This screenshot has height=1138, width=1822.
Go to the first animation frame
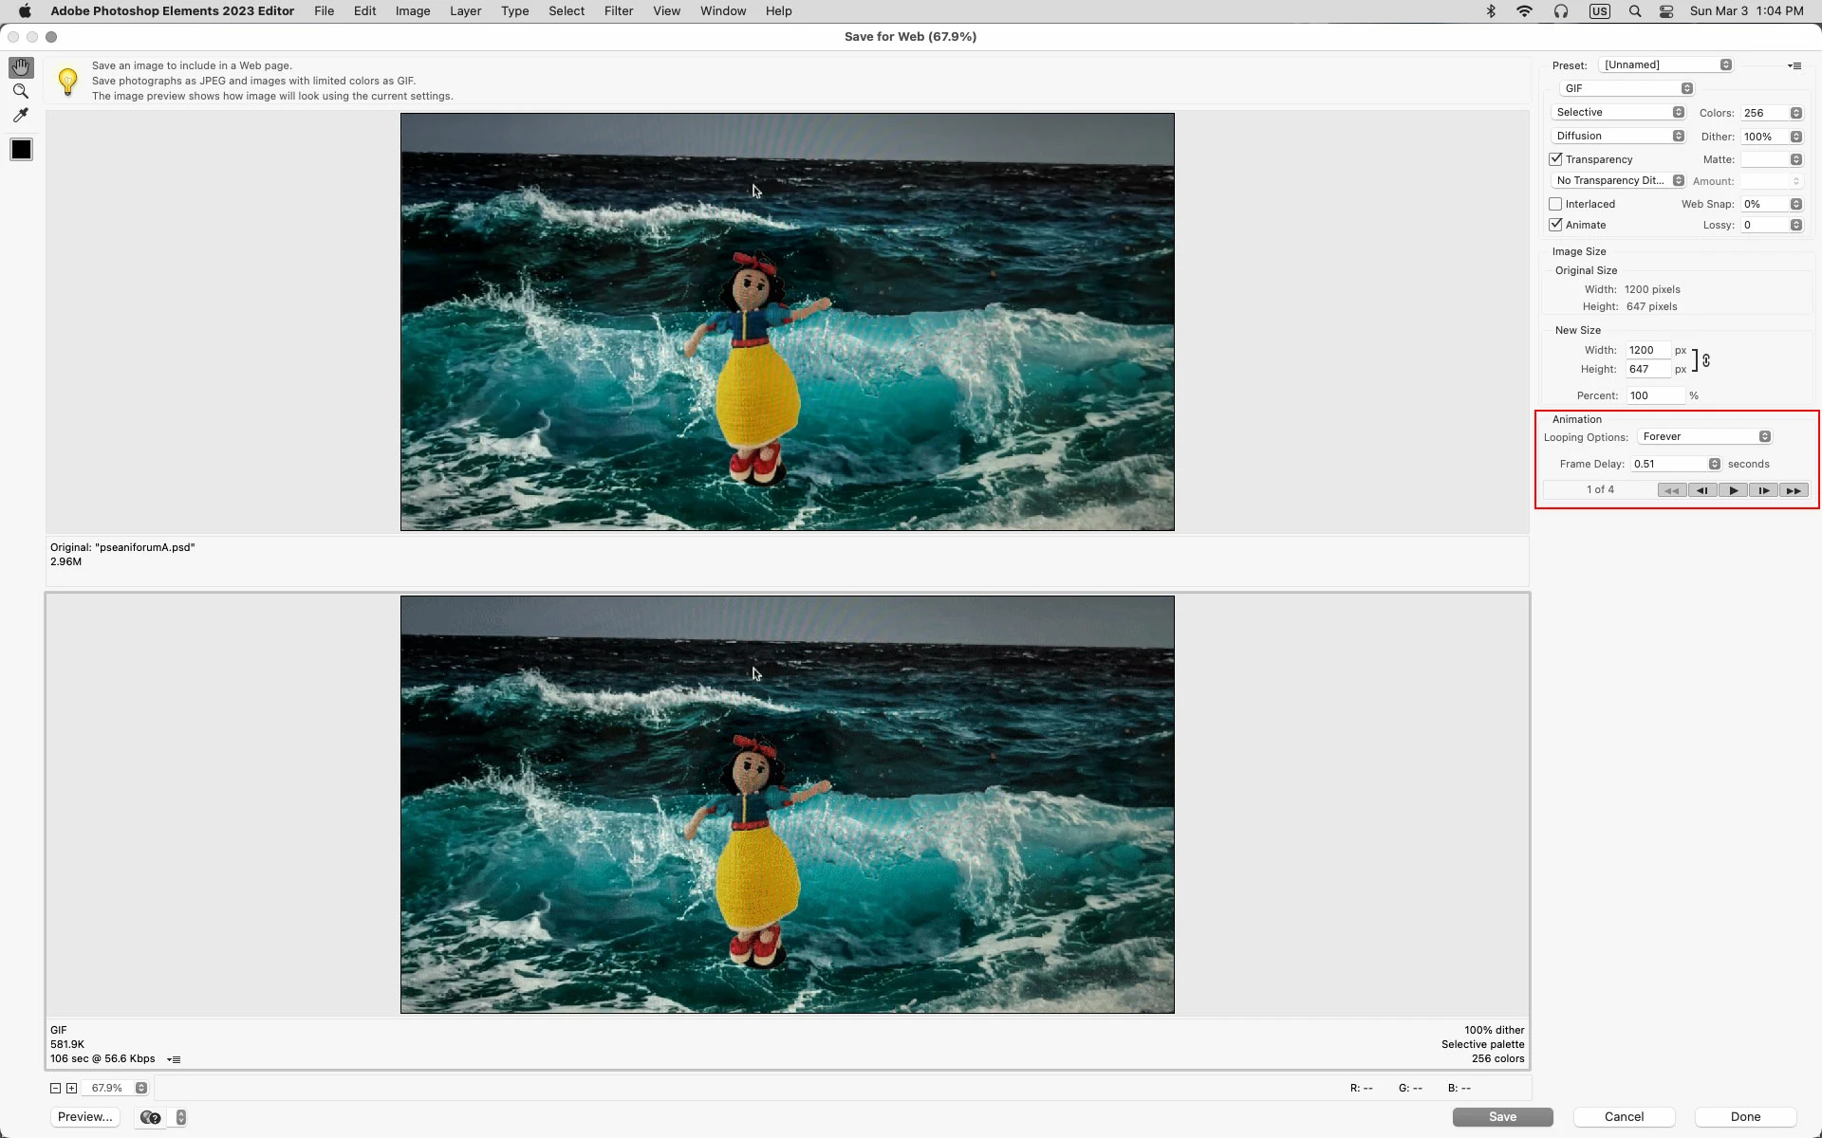[1671, 490]
